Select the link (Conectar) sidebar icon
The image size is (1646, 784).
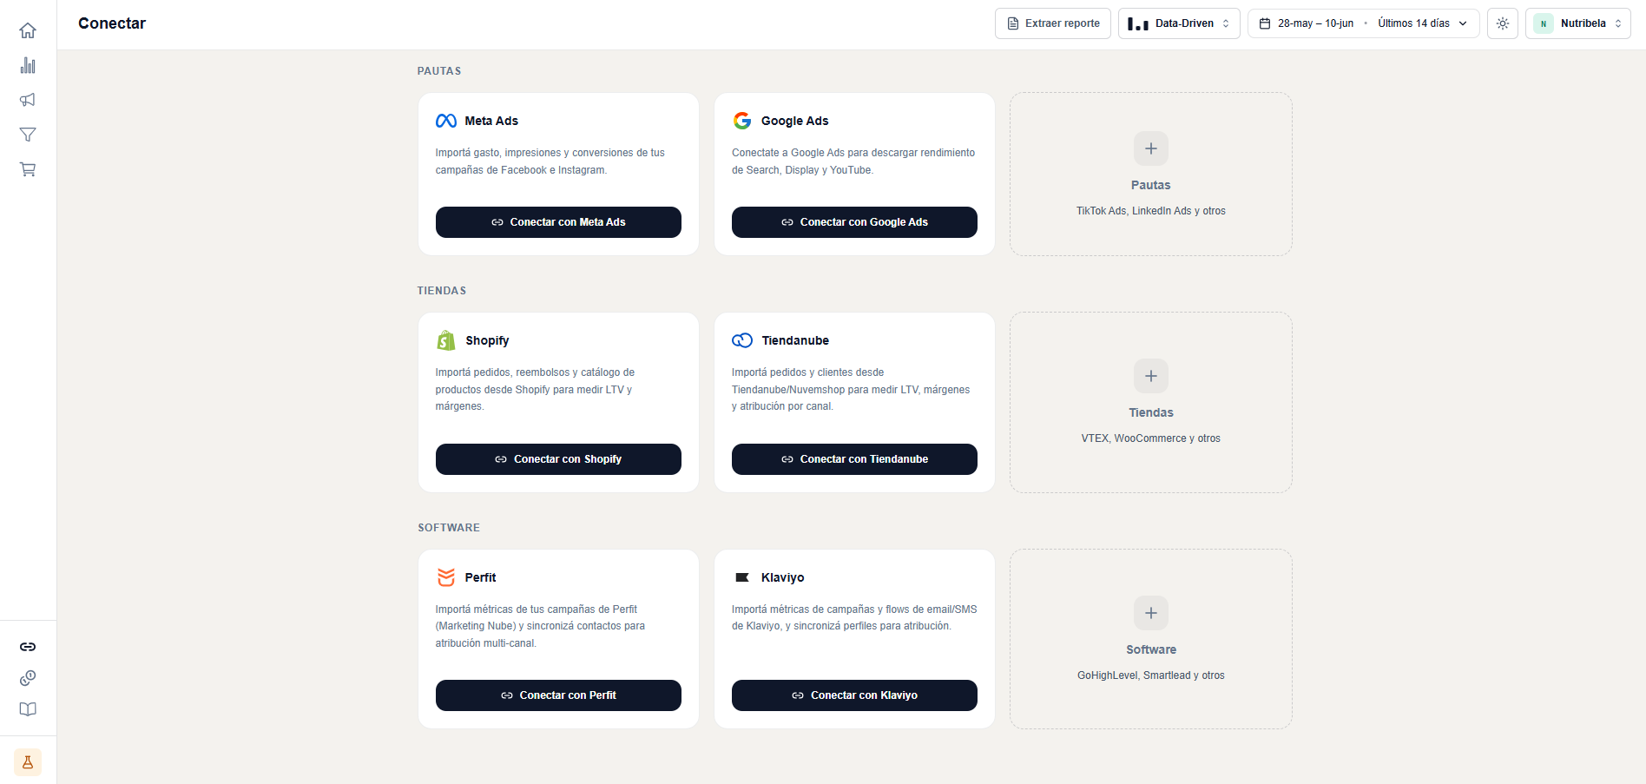click(28, 647)
